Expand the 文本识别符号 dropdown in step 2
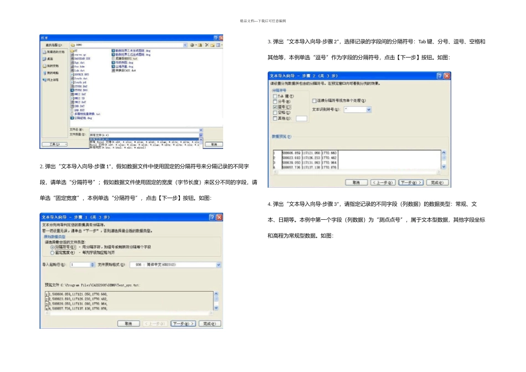 369,110
